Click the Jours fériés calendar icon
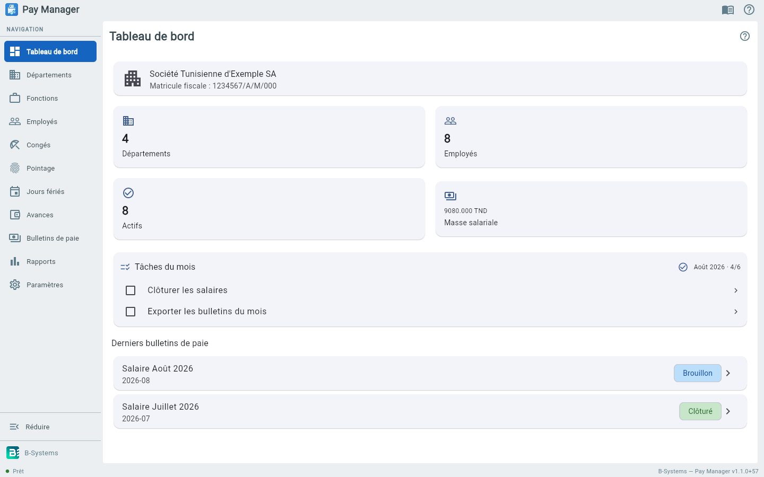 (15, 191)
